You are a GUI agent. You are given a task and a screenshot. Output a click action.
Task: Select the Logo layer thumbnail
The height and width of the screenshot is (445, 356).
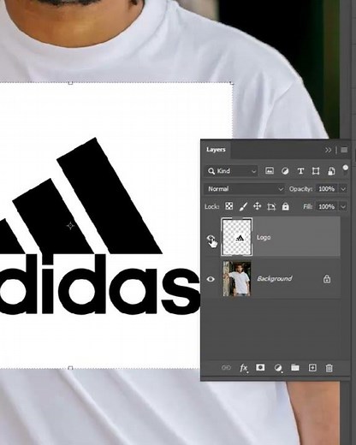pos(237,237)
